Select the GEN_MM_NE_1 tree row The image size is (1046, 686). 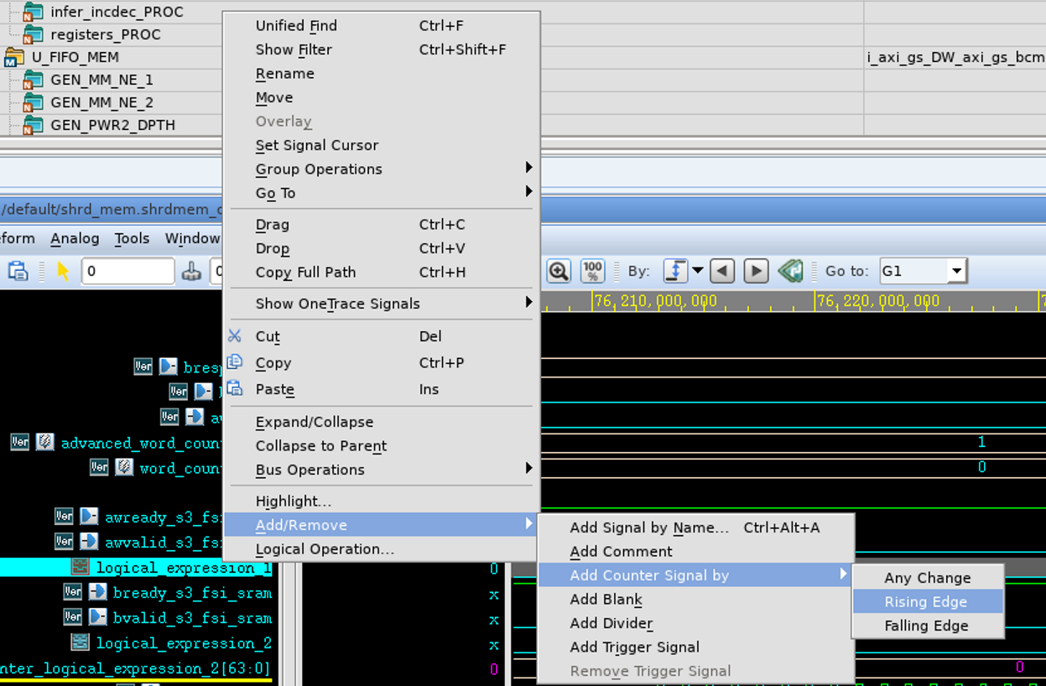(x=102, y=80)
